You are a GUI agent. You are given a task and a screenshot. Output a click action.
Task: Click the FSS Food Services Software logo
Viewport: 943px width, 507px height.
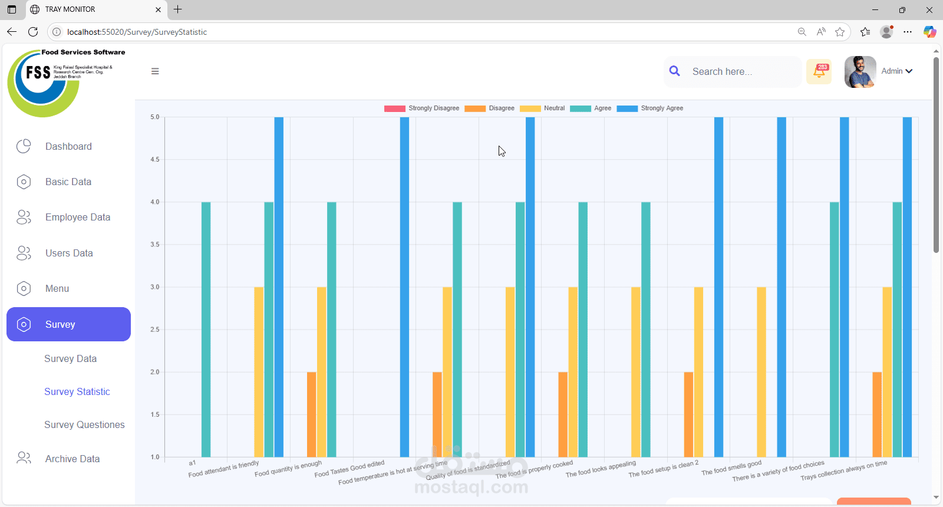click(66, 83)
